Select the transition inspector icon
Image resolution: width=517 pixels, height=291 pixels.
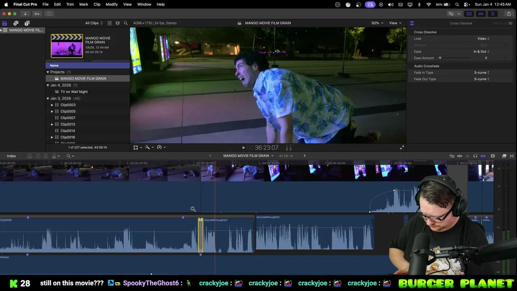[x=412, y=23]
